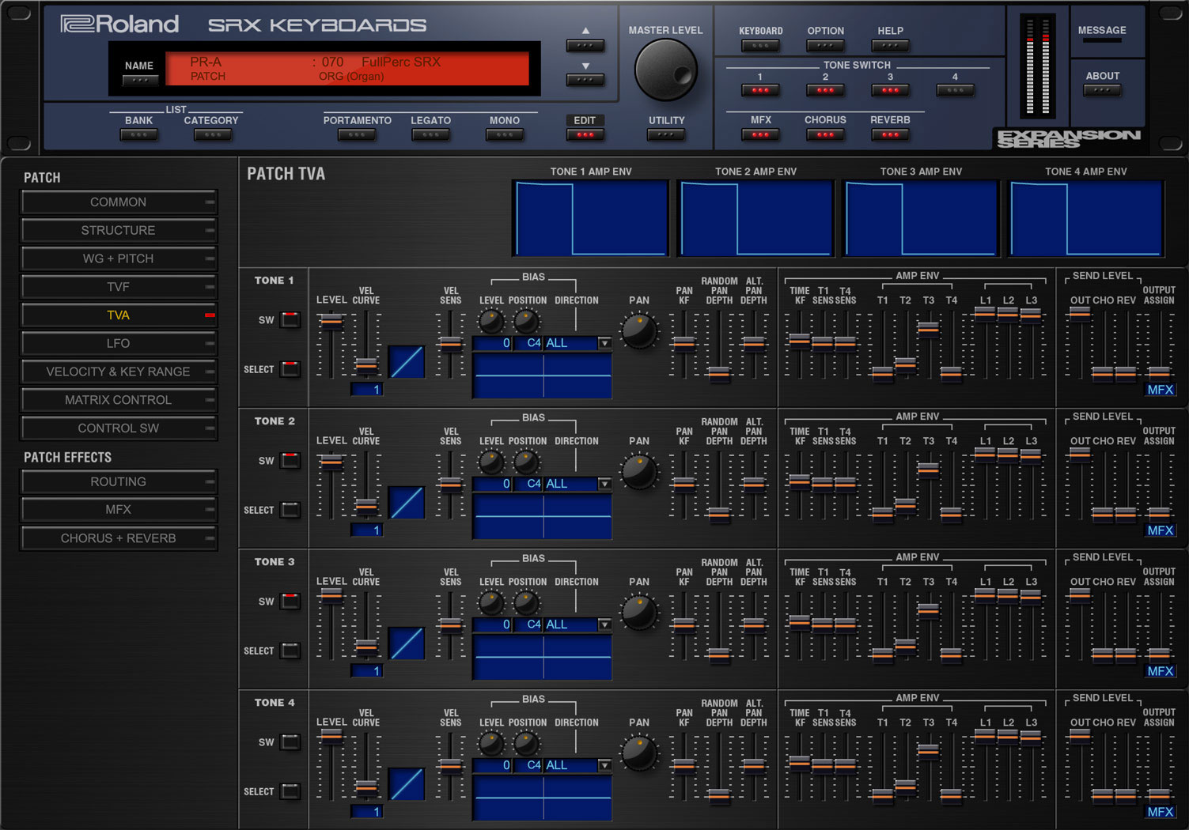The height and width of the screenshot is (830, 1189).
Task: Toggle Tone Switch 3 button
Action: click(x=890, y=90)
